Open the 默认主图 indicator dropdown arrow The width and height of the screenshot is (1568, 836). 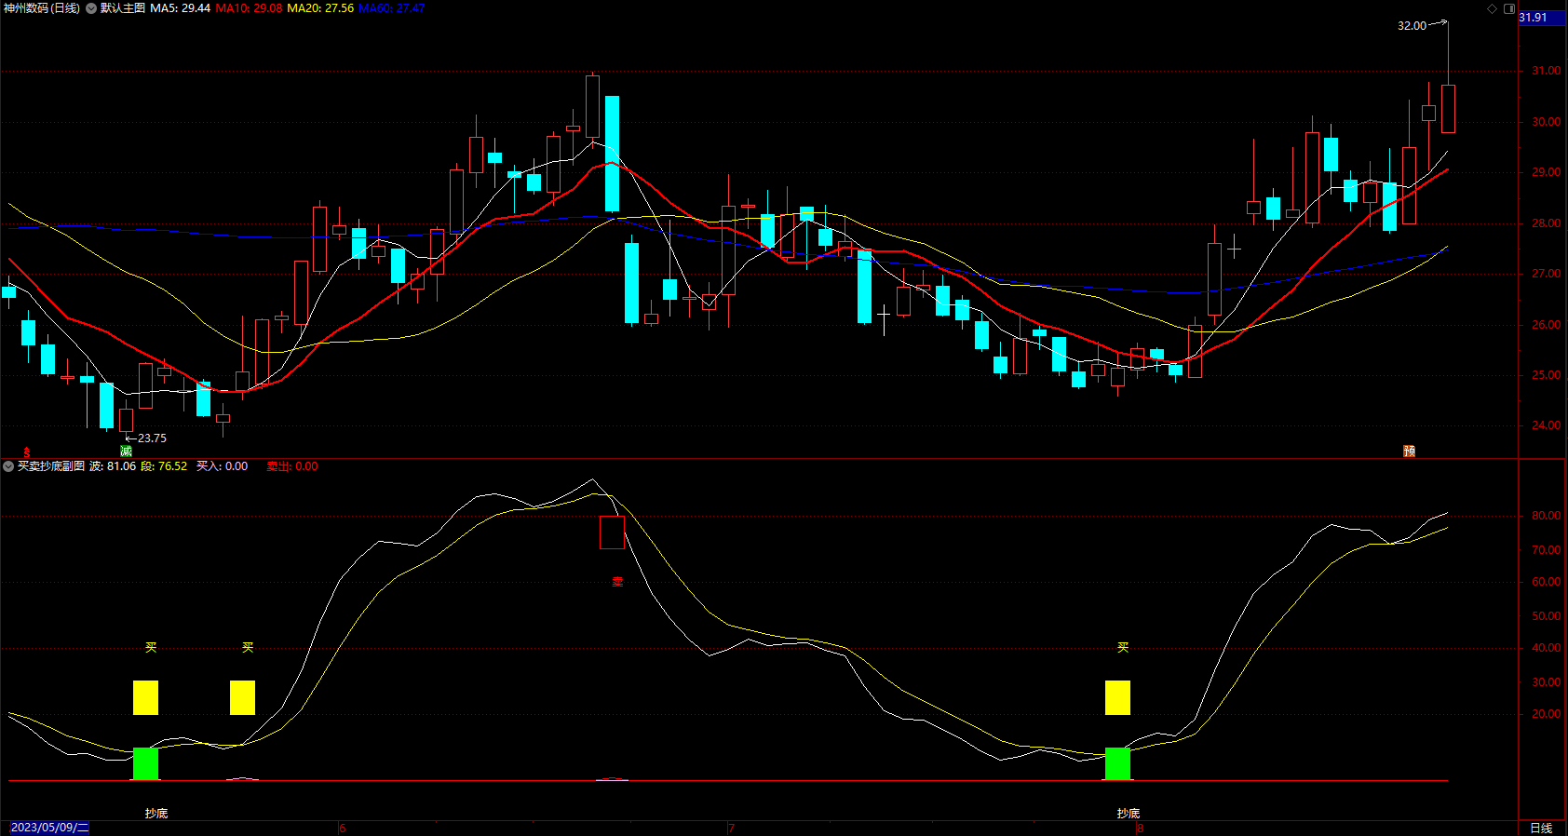pyautogui.click(x=91, y=8)
